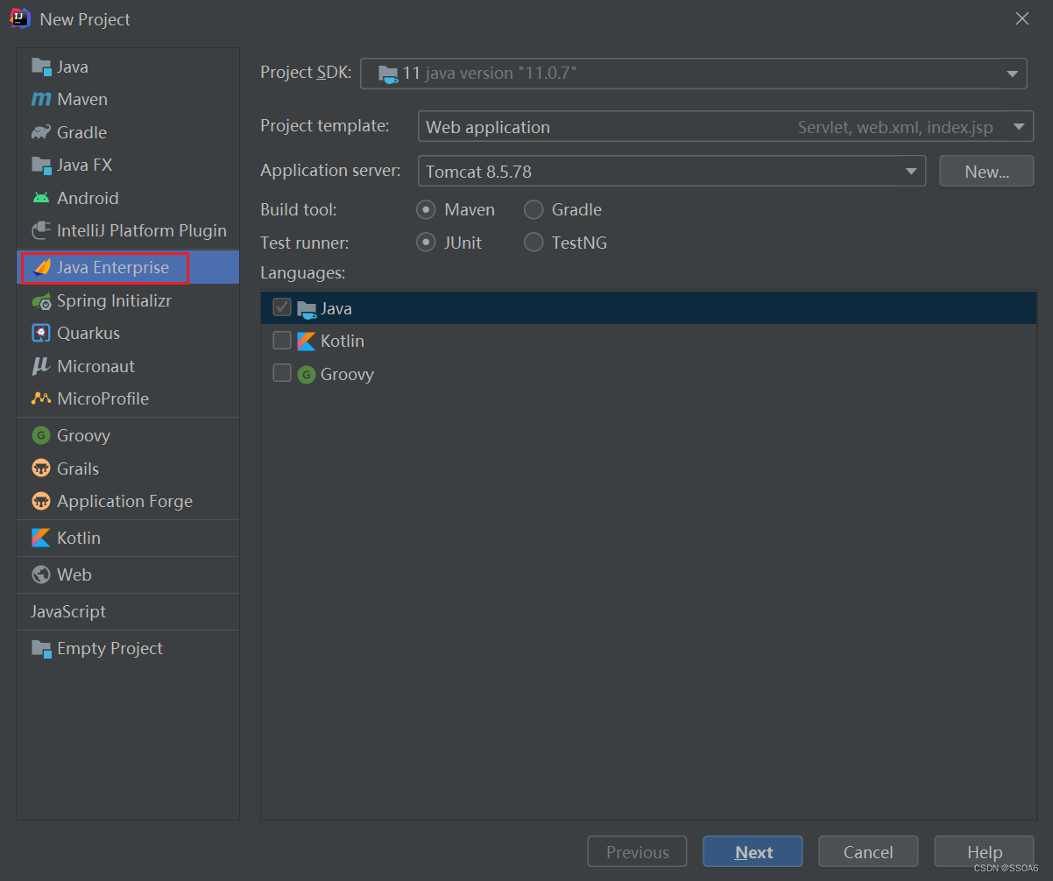The image size is (1053, 881).
Task: Select Micronaut label in sidebar
Action: click(x=95, y=366)
